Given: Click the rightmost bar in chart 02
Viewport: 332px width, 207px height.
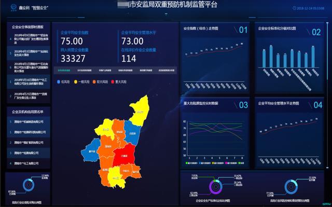Looking at the screenshot, I should pos(313,57).
